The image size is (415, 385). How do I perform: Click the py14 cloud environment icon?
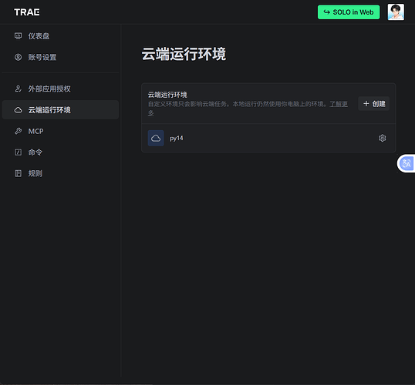tap(156, 138)
